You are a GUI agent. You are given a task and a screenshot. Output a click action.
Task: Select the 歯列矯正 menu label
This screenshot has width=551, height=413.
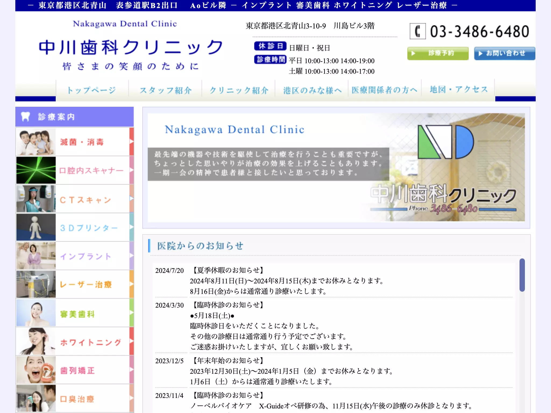(77, 371)
